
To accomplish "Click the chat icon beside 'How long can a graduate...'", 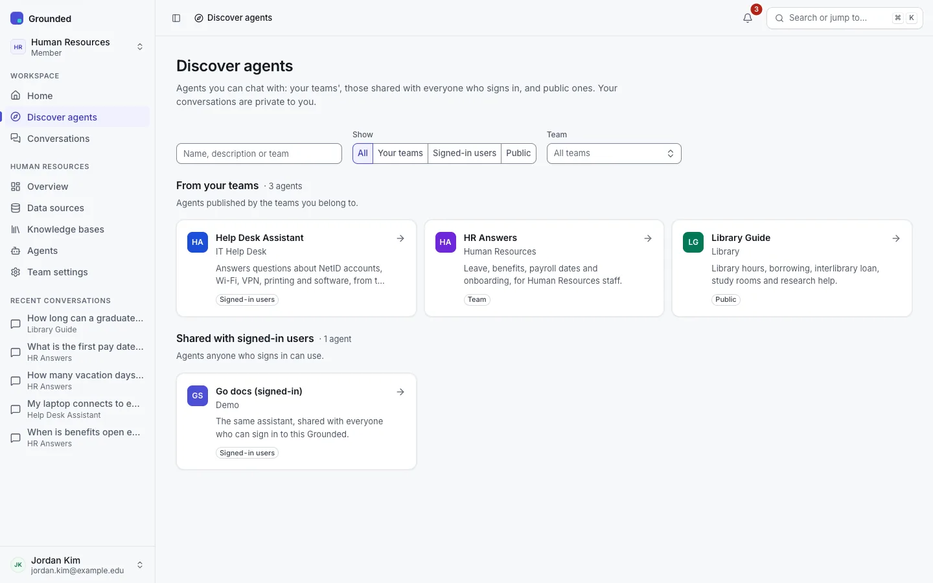I will [x=16, y=324].
